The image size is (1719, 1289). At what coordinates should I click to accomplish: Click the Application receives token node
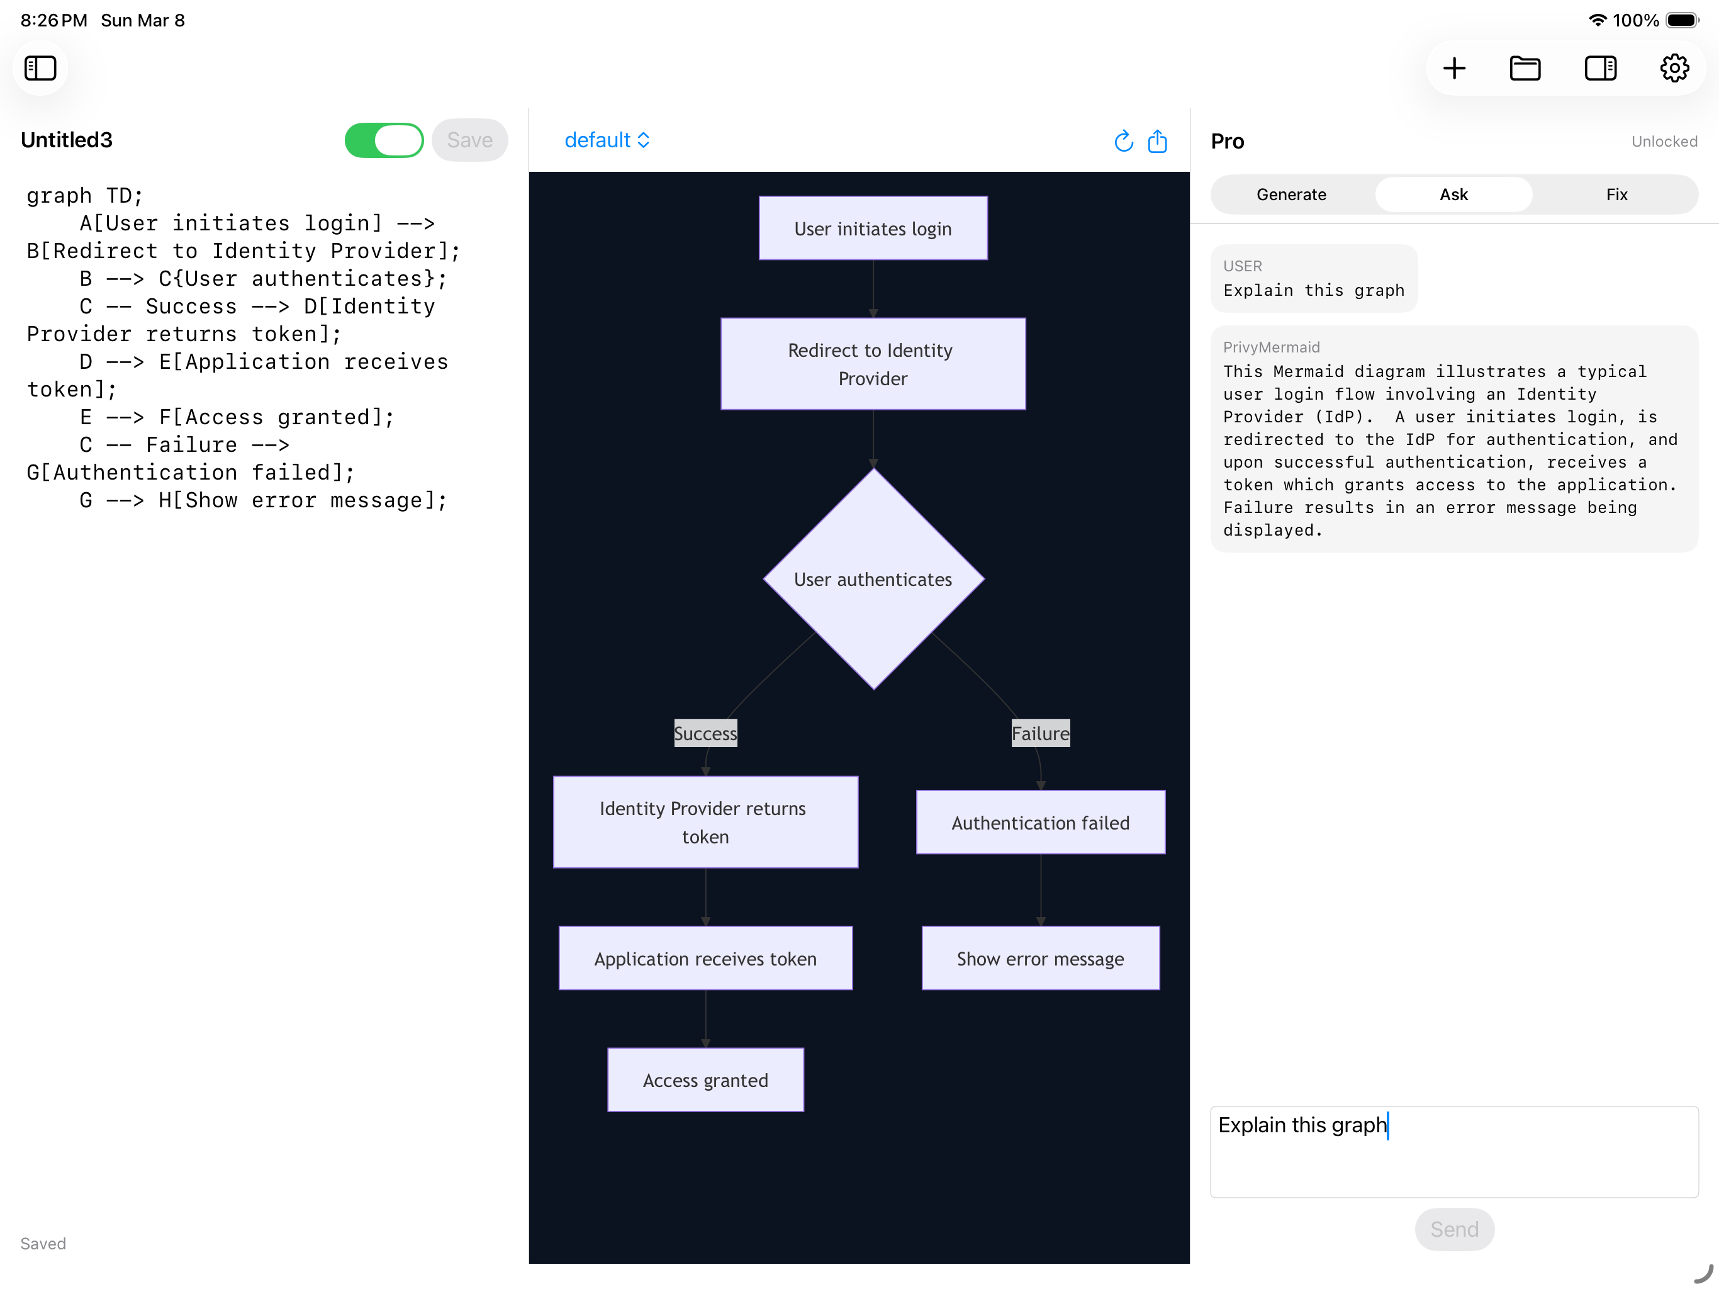click(x=705, y=958)
